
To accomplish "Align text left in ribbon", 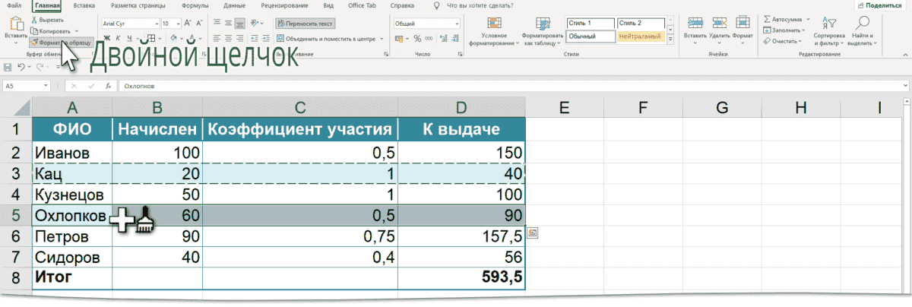I will pos(217,38).
